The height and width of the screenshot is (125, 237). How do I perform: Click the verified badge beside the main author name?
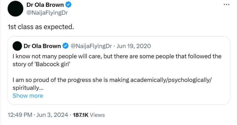[x=69, y=5]
